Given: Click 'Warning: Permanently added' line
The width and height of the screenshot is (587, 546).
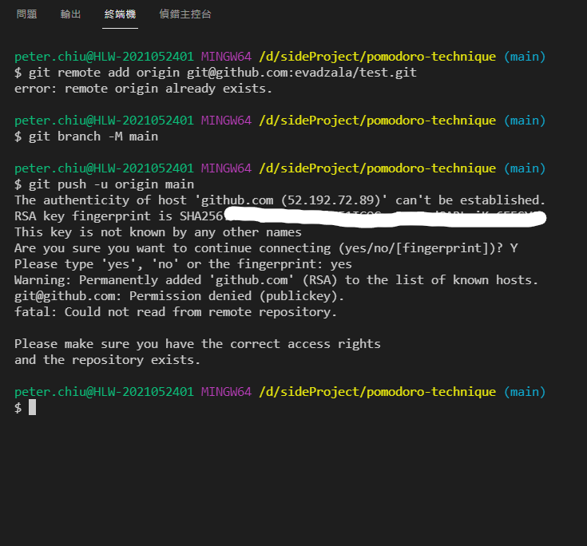Looking at the screenshot, I should pos(276,280).
